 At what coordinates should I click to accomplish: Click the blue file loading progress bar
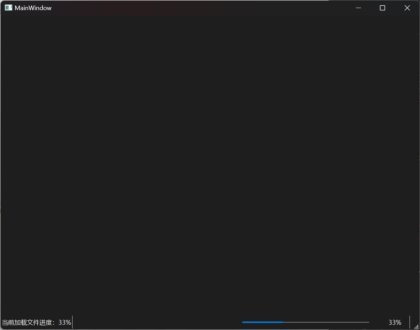click(306, 322)
